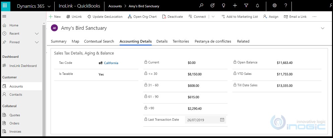Viewport: 333px width, 138px height.
Task: Open the Territories tab
Action: pyautogui.click(x=181, y=41)
